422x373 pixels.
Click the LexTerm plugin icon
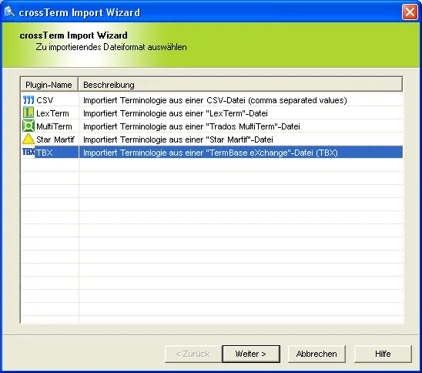(28, 113)
